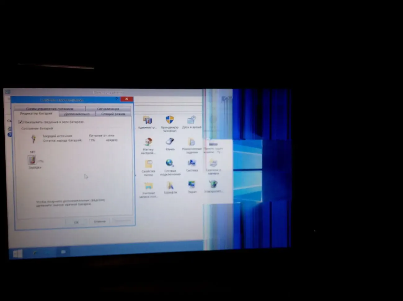Image resolution: width=403 pixels, height=301 pixels.
Task: Open Учетные записи пользователей icon
Action: tap(148, 186)
